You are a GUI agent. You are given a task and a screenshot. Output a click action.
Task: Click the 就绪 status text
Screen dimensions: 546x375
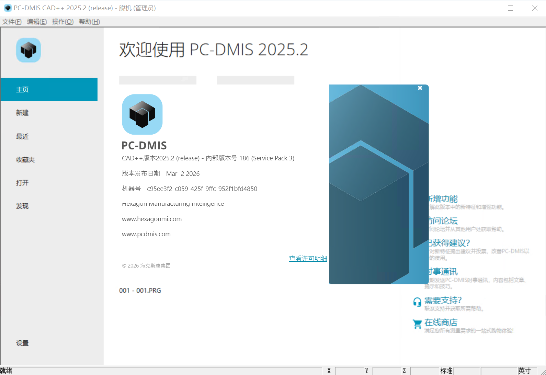[x=6, y=371]
